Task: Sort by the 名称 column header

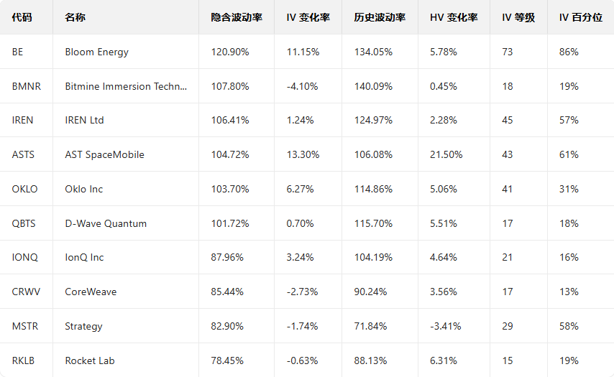Action: [x=75, y=17]
